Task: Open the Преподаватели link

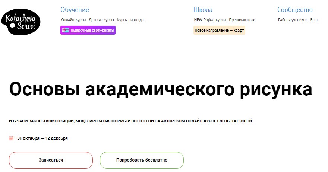Action: pos(242,20)
